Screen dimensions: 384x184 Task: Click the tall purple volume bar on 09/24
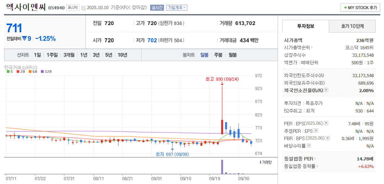click(x=222, y=167)
